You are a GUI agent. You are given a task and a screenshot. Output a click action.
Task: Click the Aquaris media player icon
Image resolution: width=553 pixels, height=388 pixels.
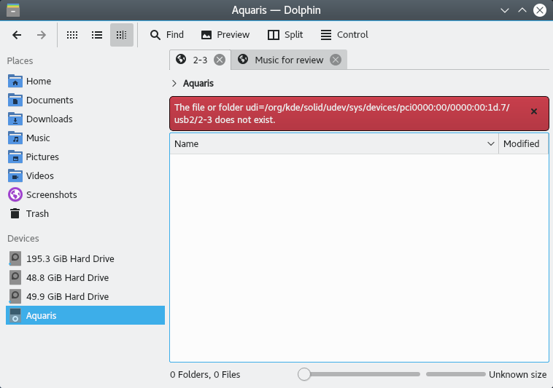point(15,315)
